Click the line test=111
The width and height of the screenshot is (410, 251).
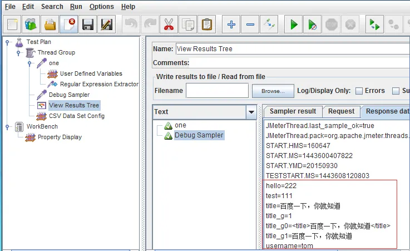(279, 196)
